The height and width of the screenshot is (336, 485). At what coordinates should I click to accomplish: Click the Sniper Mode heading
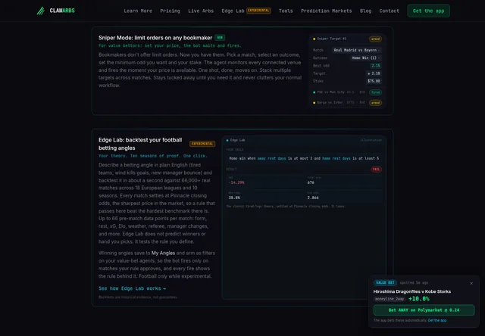(x=155, y=38)
